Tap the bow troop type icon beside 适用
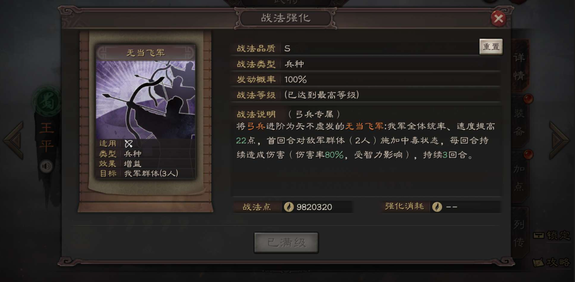This screenshot has width=575, height=282. [129, 144]
